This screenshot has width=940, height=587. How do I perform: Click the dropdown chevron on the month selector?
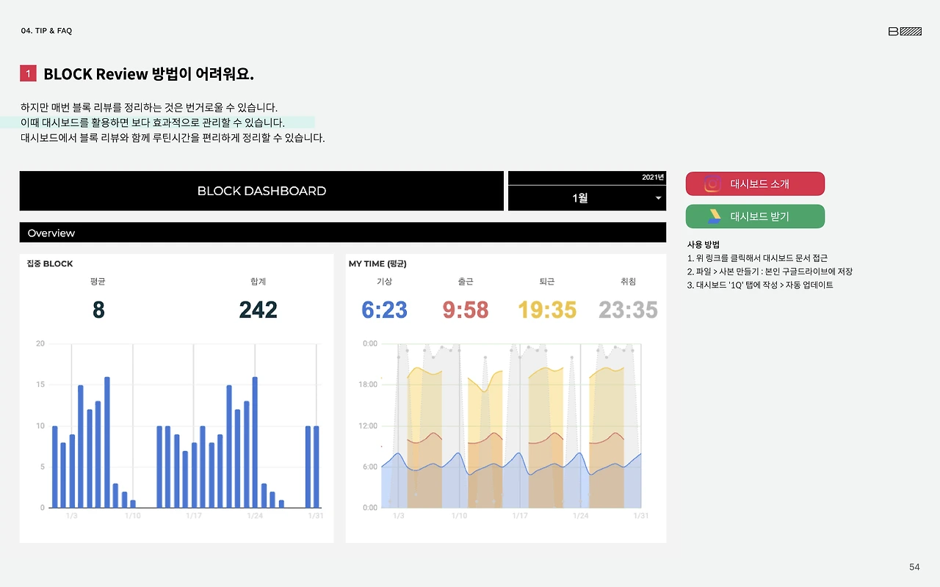point(658,198)
